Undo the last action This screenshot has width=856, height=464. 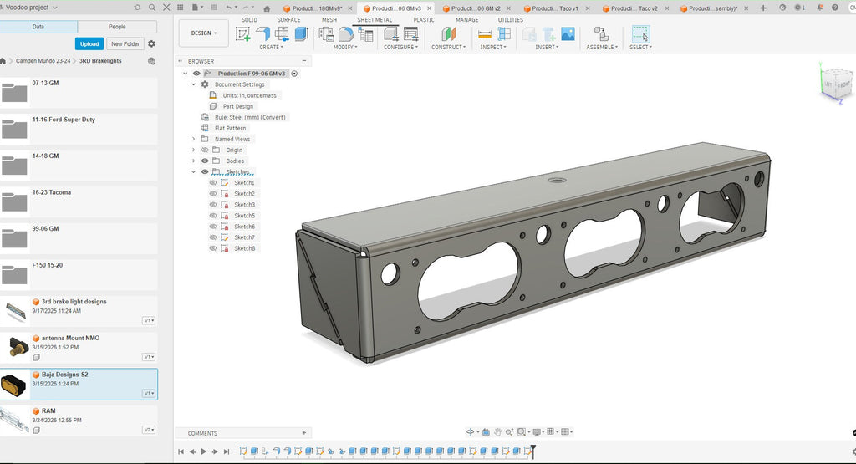[x=229, y=8]
